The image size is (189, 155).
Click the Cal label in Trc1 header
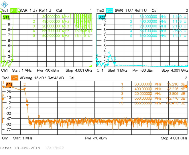click(x=59, y=11)
